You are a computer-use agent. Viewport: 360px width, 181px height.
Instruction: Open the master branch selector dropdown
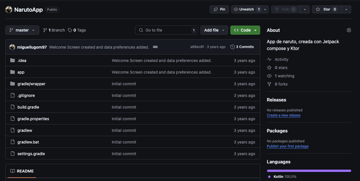coord(22,30)
